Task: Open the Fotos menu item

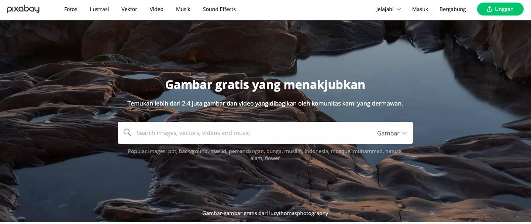Action: pos(71,9)
